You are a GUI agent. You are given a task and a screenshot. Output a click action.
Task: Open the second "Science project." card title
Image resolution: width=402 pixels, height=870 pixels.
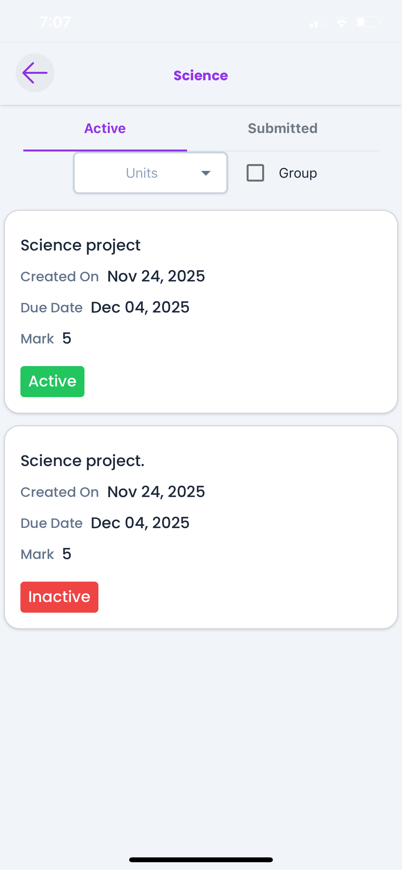coord(83,461)
